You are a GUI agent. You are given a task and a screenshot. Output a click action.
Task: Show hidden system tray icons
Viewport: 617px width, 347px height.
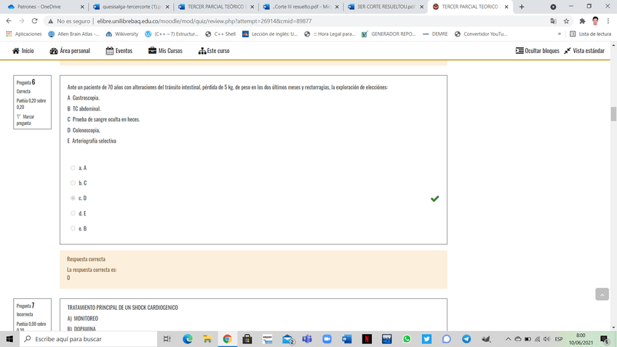(508, 339)
